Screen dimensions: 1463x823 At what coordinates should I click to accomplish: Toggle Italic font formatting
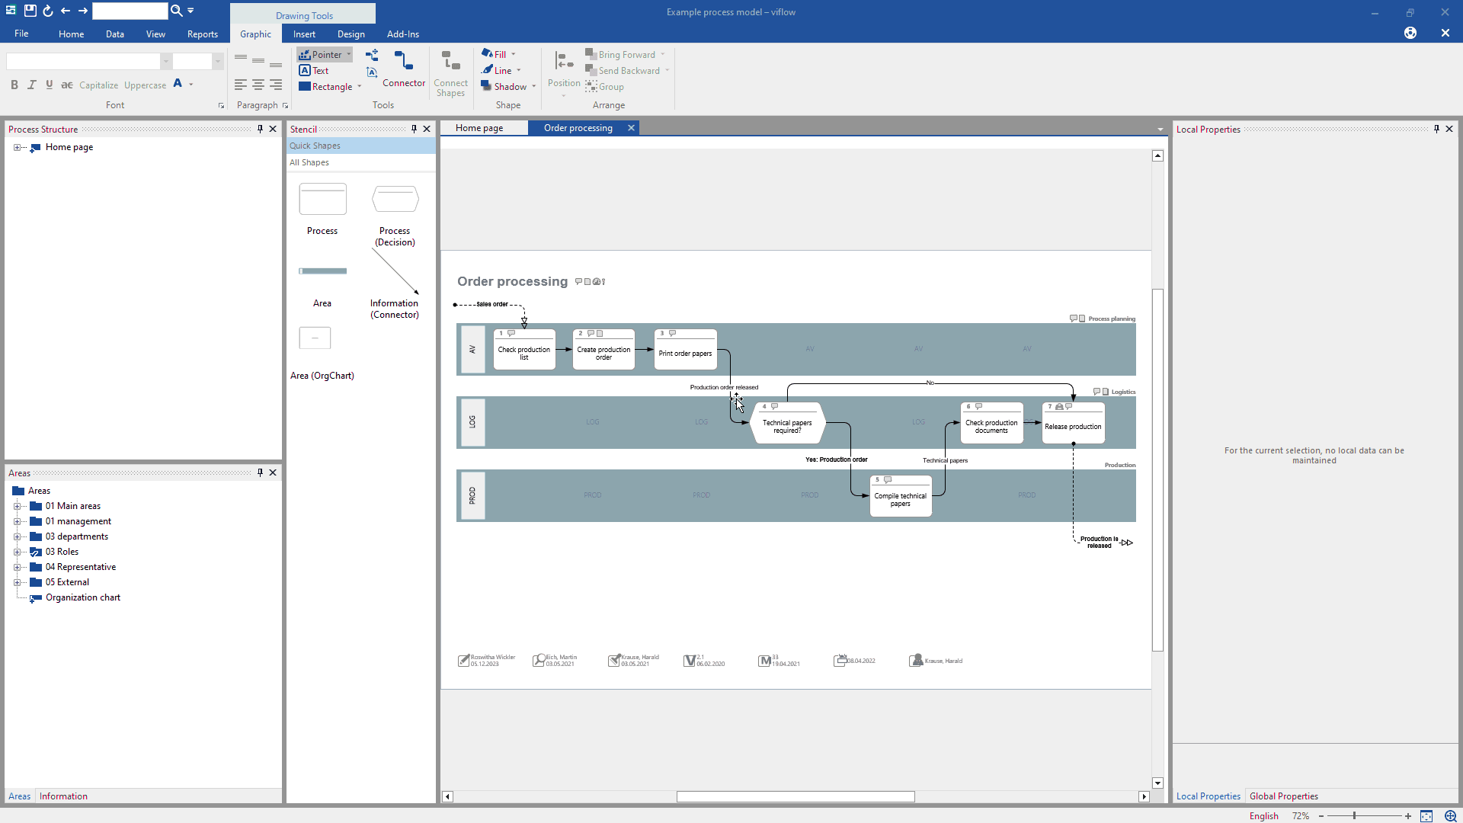32,85
